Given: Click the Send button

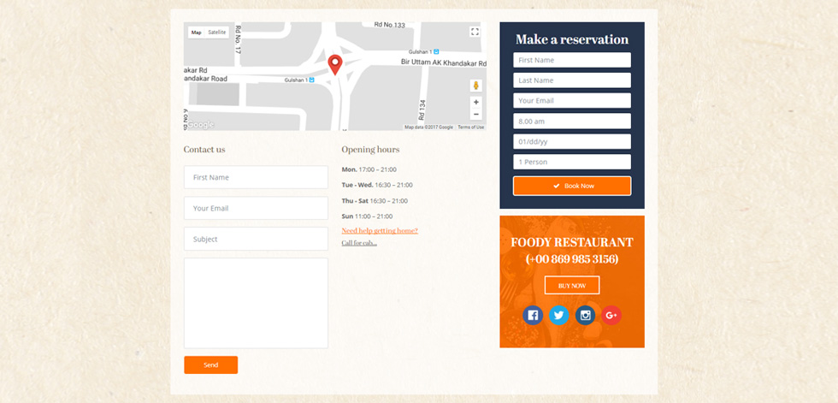Looking at the screenshot, I should [210, 365].
